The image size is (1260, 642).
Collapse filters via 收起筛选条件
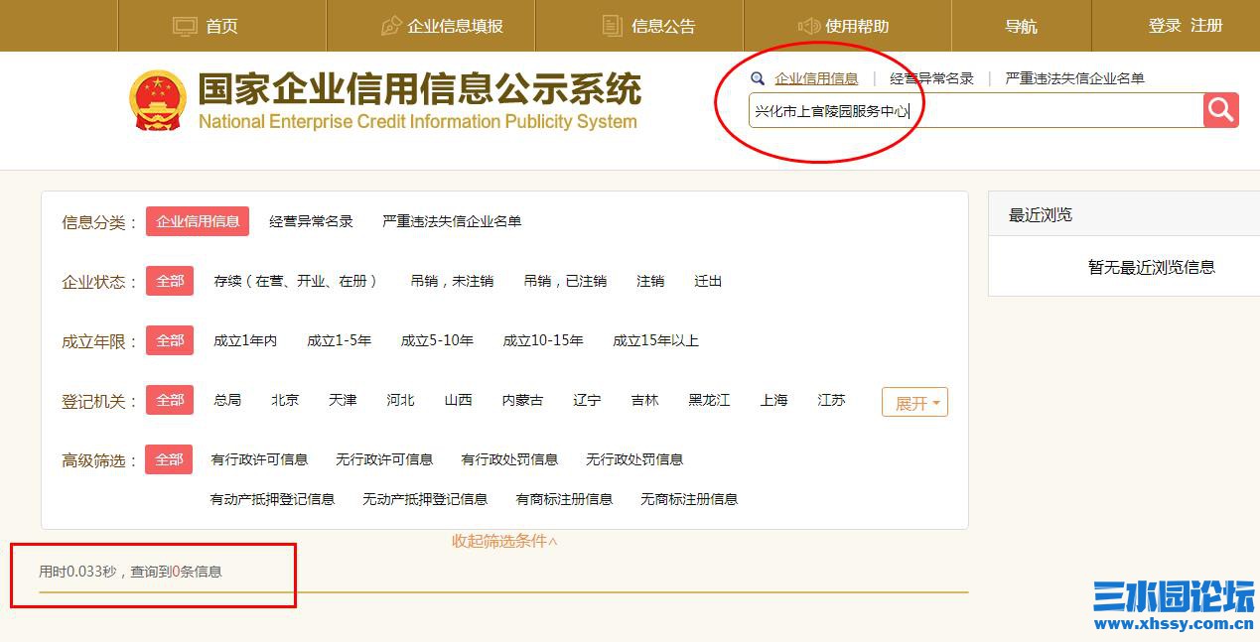[504, 541]
